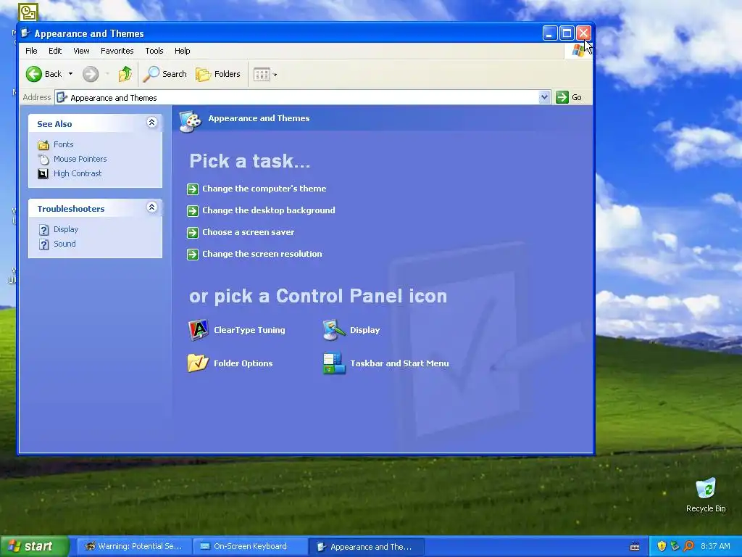This screenshot has height=557, width=742.
Task: Open the Favorites menu
Action: [x=117, y=51]
